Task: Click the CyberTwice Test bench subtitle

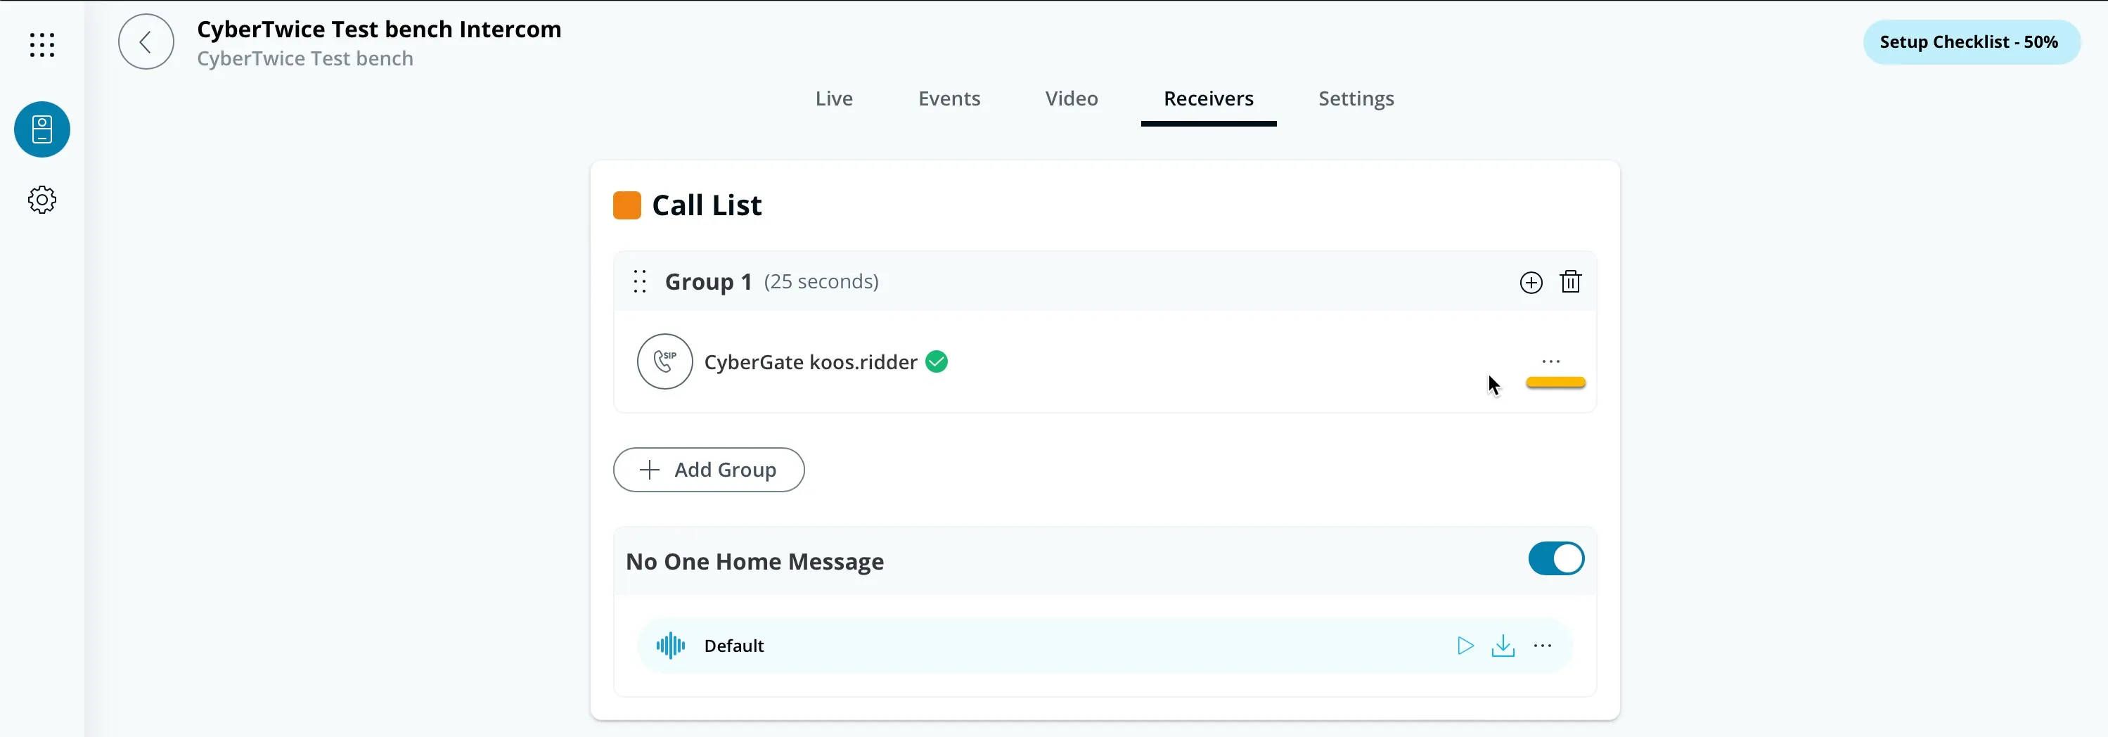Action: tap(304, 59)
